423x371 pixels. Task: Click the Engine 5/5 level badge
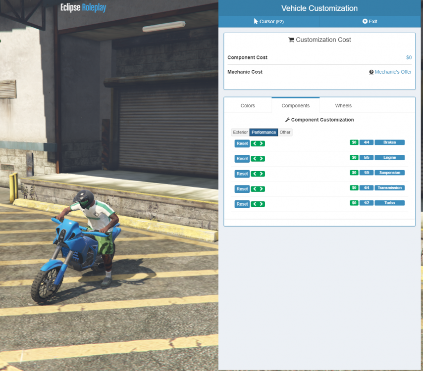[367, 157]
